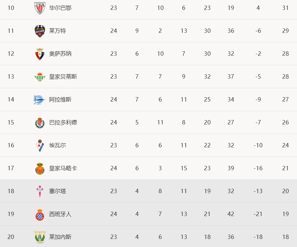Open team page for 毕尔巴鄂

60,8
